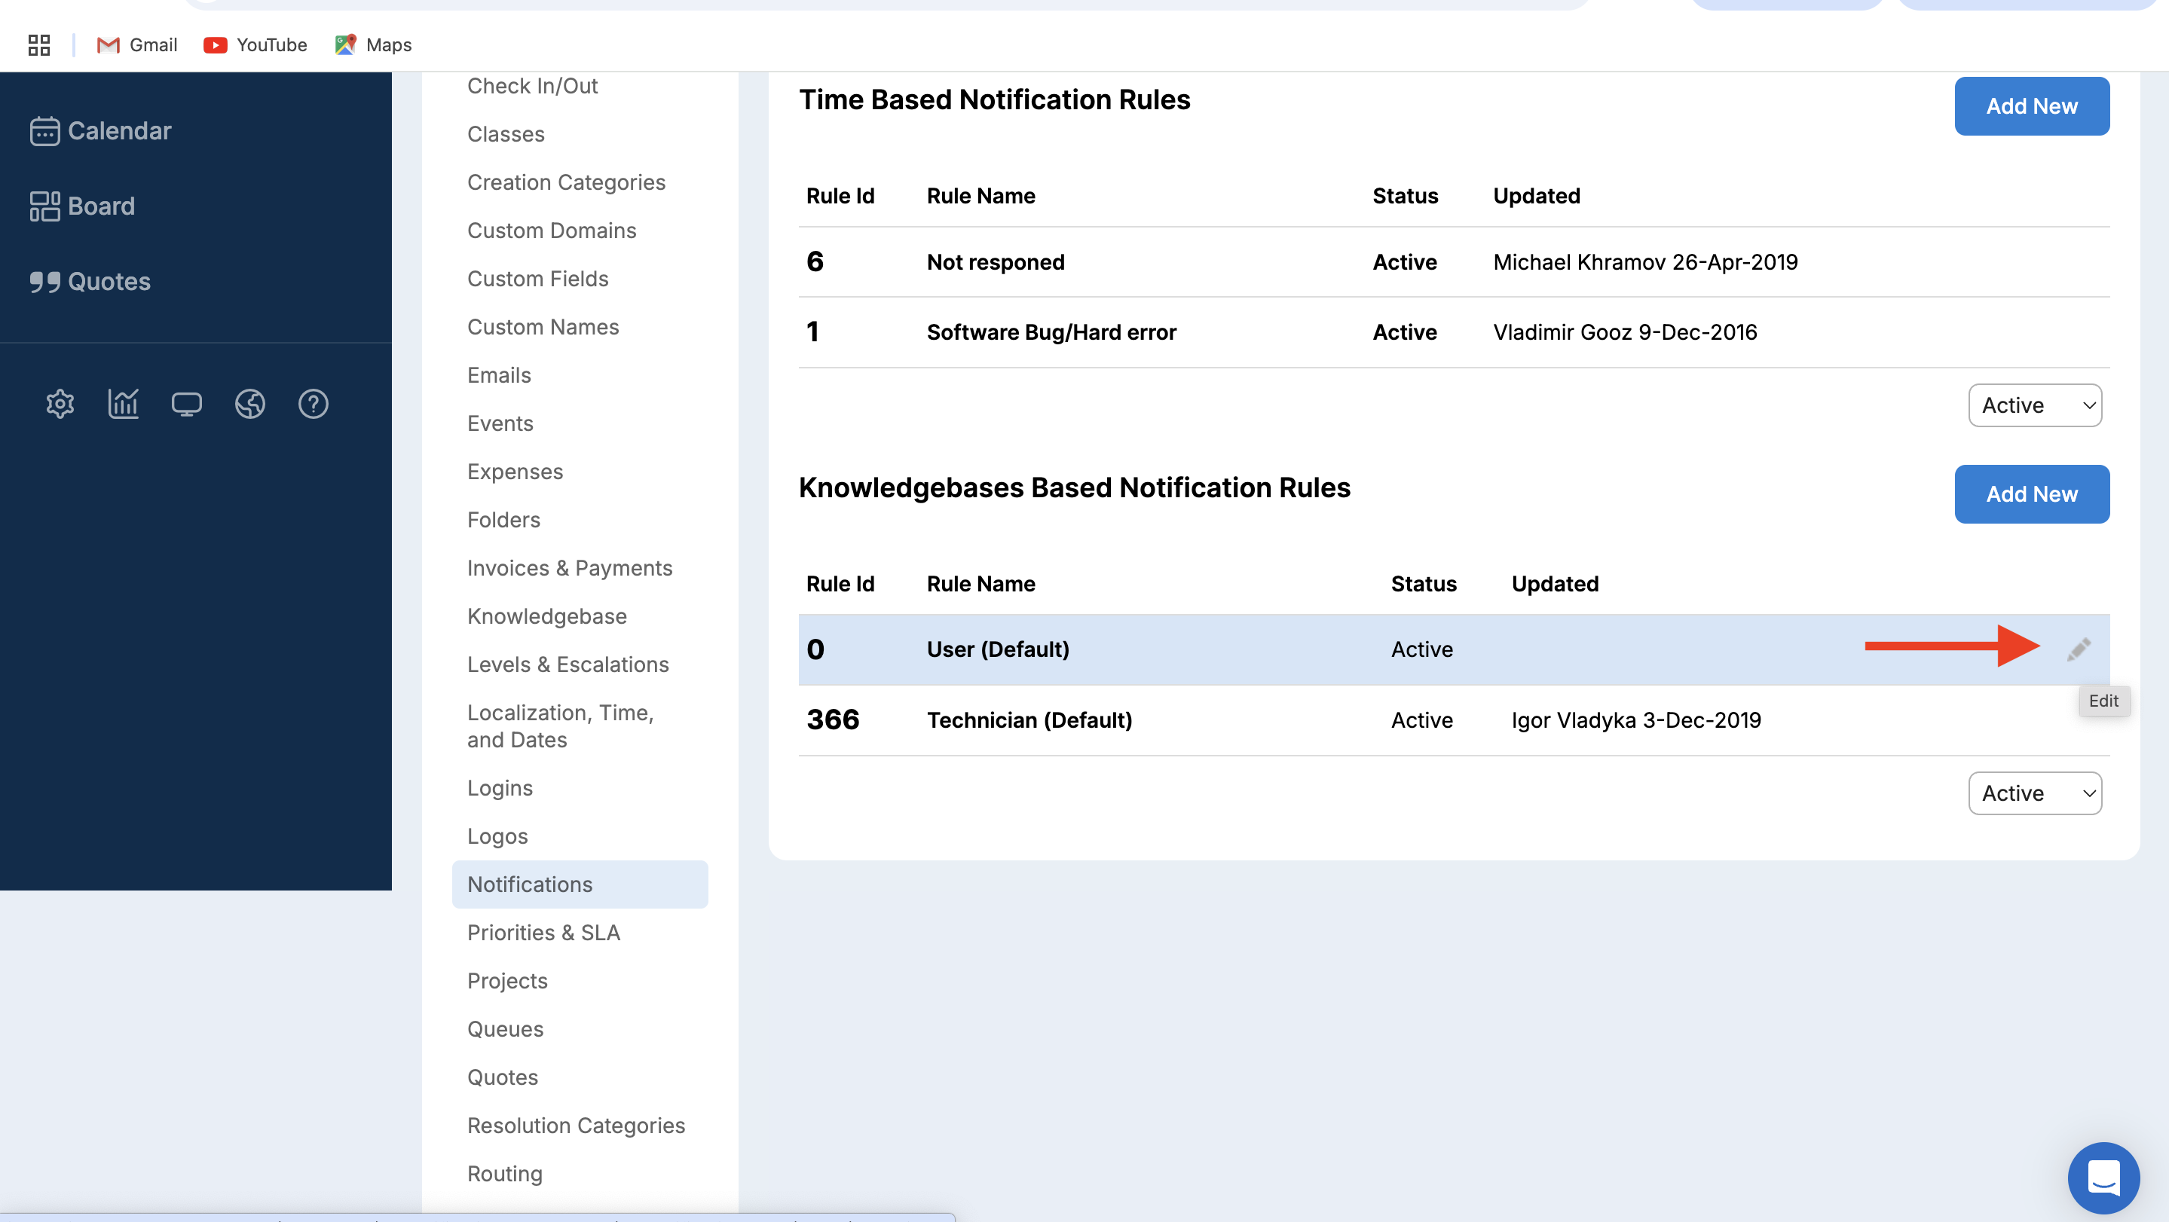Add new Time Based Notification Rule
This screenshot has height=1222, width=2169.
2031,106
